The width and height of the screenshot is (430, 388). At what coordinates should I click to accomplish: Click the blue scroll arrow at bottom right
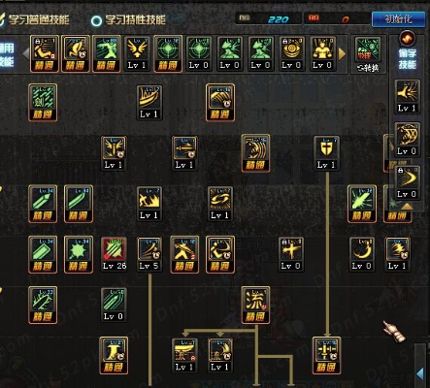pyautogui.click(x=420, y=373)
